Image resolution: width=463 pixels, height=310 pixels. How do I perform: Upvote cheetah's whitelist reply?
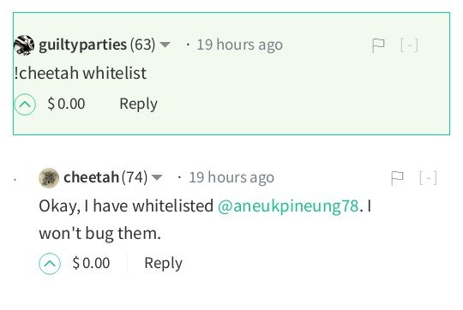50,264
